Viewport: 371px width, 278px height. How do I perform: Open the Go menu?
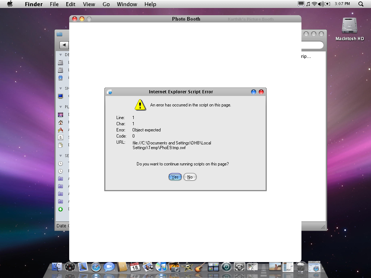coord(106,4)
